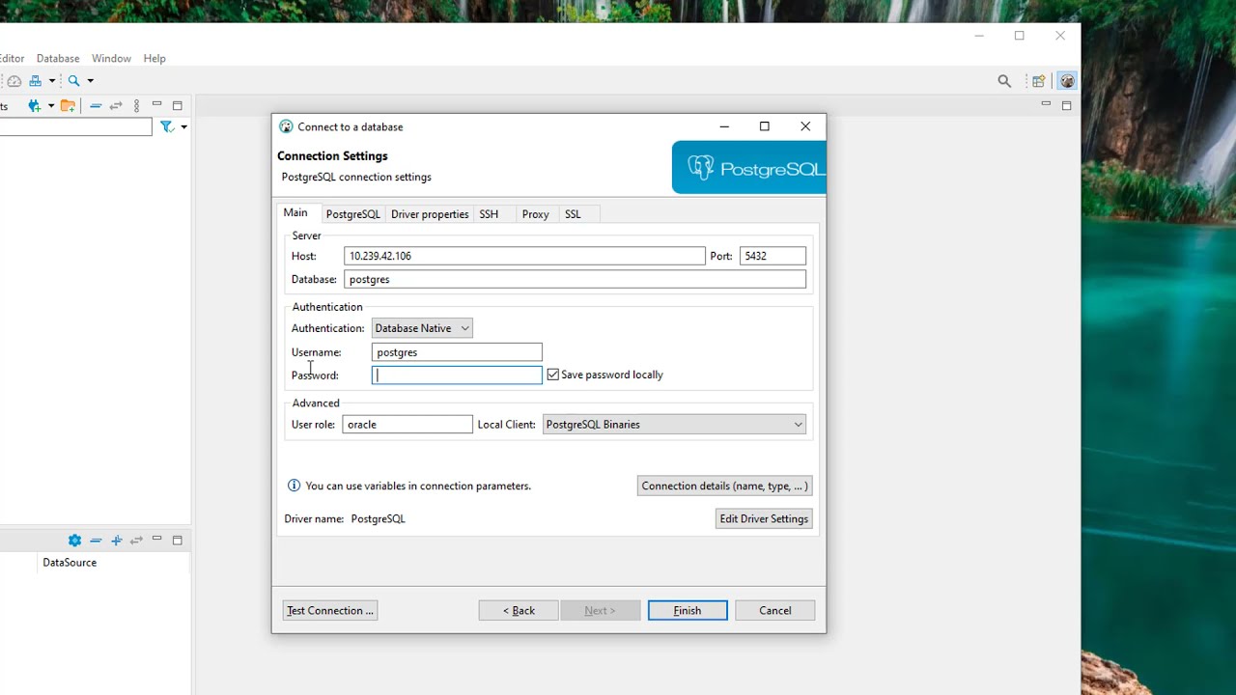Minimize the navigator panel
The height and width of the screenshot is (695, 1236).
156,103
